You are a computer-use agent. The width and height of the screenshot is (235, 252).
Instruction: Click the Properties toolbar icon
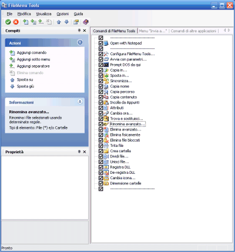tap(76, 22)
